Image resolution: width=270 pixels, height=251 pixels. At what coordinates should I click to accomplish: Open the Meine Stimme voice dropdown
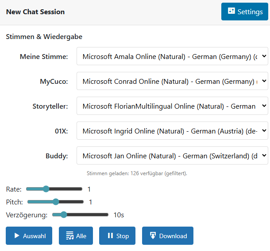[x=172, y=56]
